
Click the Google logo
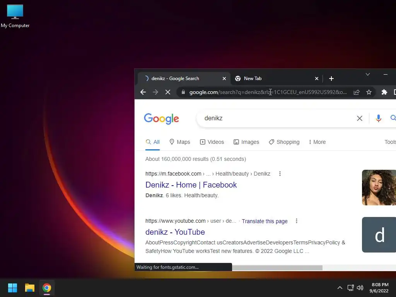161,119
